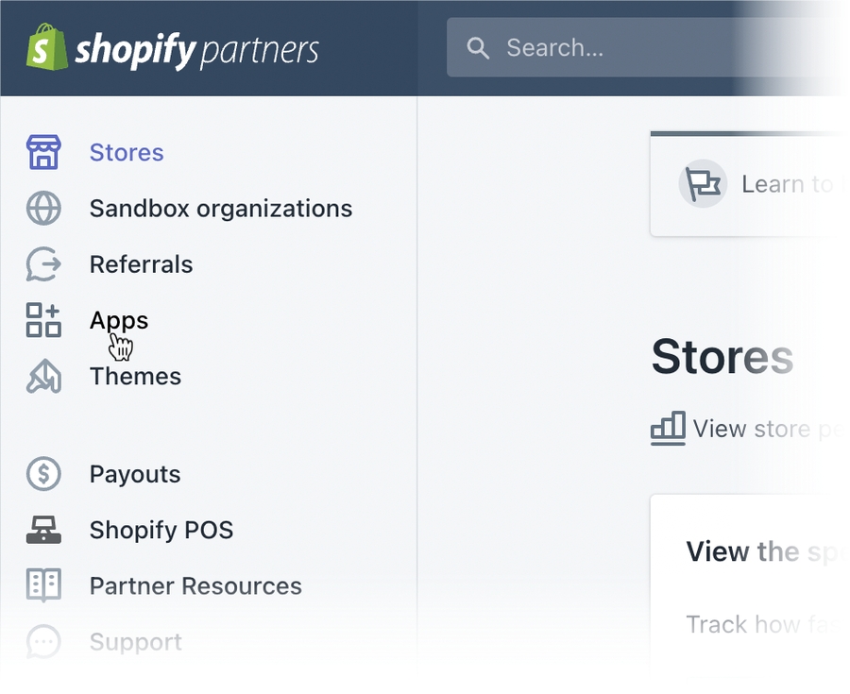Open Partner Resources menu item
This screenshot has width=850, height=694.
(x=195, y=585)
